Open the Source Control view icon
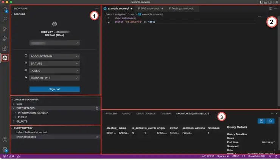Screen dimensions: 280x162 click(5, 29)
